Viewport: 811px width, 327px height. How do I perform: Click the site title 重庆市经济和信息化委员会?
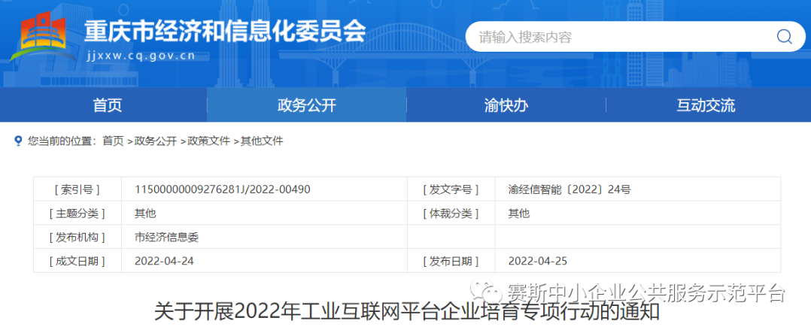click(x=224, y=31)
